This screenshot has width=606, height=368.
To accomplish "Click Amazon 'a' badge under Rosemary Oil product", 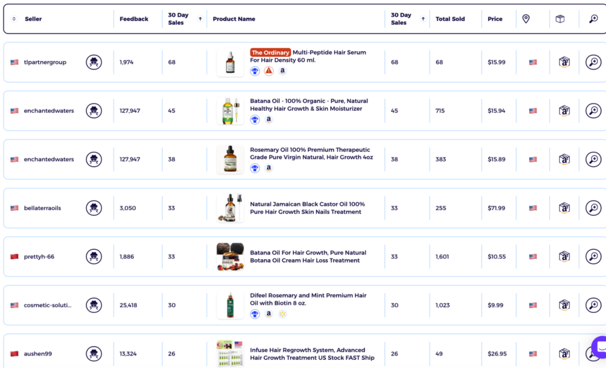I will click(269, 168).
